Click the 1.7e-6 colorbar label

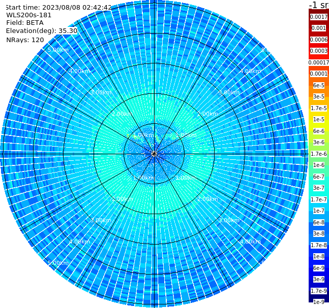point(319,154)
